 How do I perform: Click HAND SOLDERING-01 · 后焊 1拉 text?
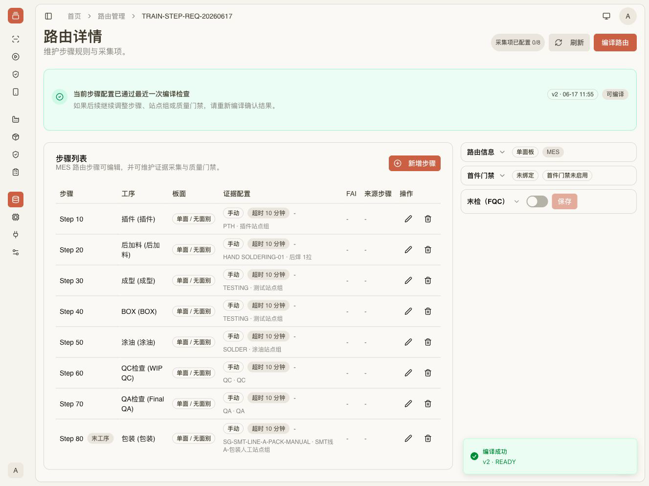click(267, 257)
